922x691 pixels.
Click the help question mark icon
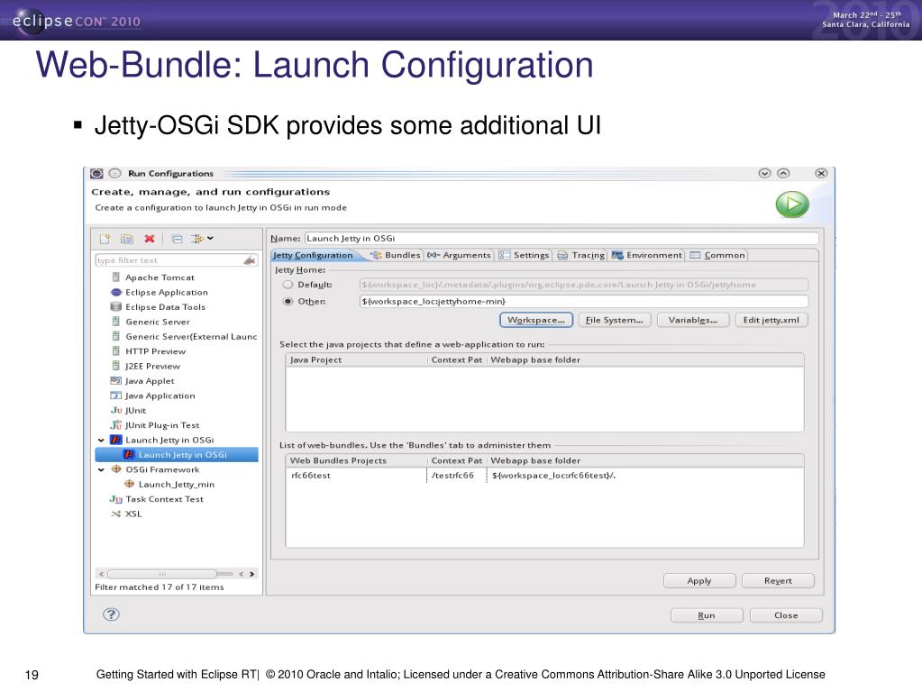click(111, 614)
